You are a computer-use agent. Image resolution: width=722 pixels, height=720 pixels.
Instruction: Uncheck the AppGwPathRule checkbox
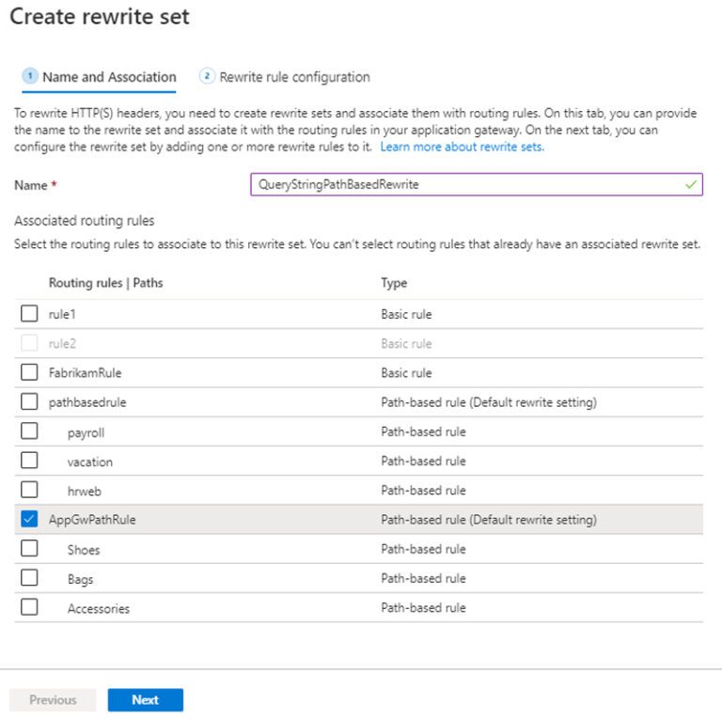(x=29, y=519)
